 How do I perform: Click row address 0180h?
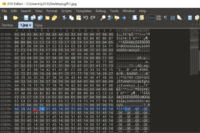pyautogui.click(x=7, y=50)
